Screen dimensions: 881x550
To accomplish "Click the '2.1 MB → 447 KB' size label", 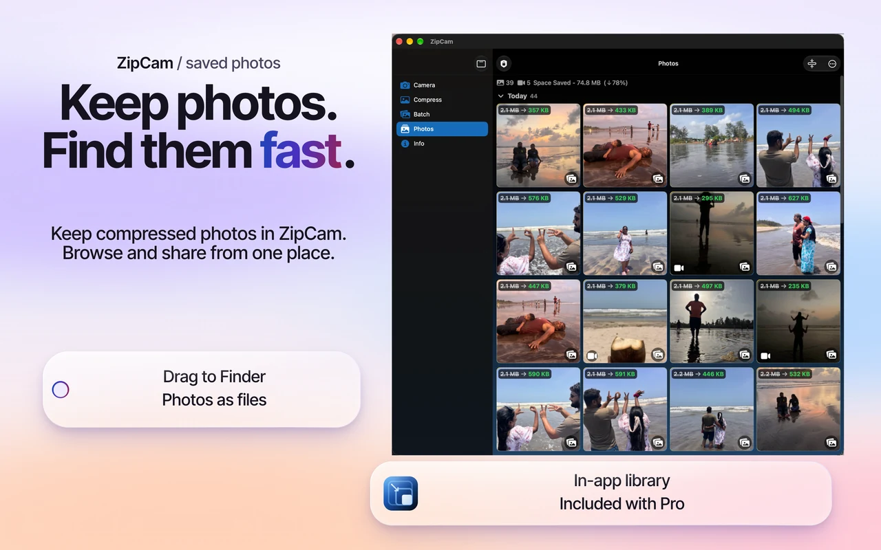I will tap(524, 286).
